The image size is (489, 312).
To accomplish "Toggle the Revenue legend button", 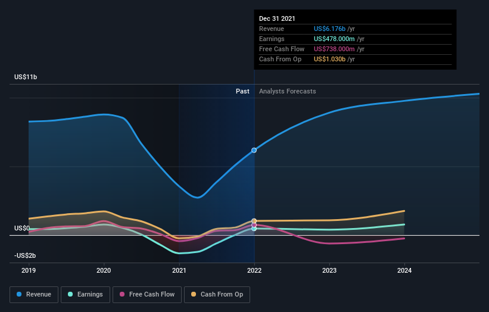I will tap(34, 295).
